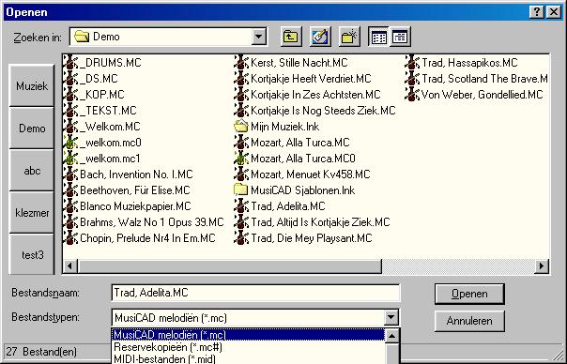Click the icon of Bach, Invention No. I.MC
The image size is (567, 364).
point(70,174)
